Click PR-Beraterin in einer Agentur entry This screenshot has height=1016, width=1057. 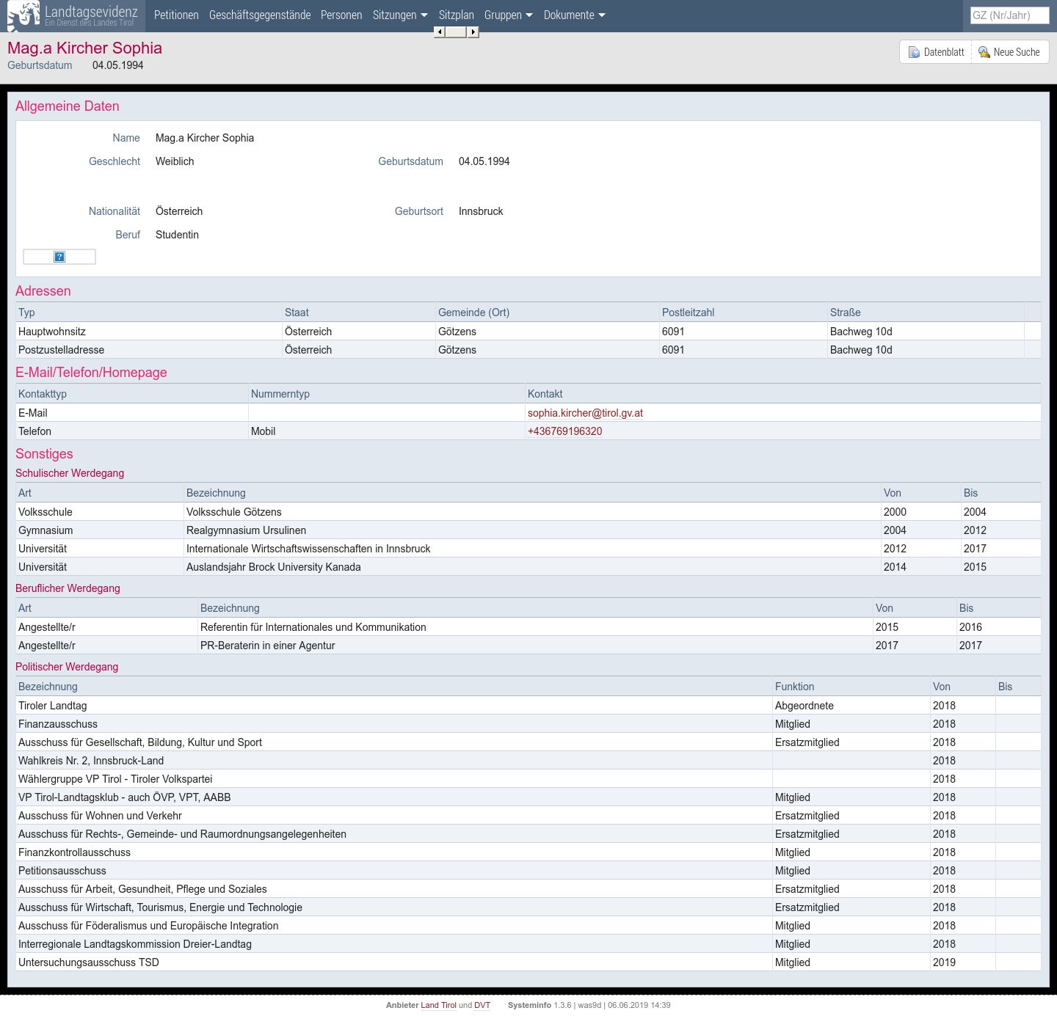(267, 646)
